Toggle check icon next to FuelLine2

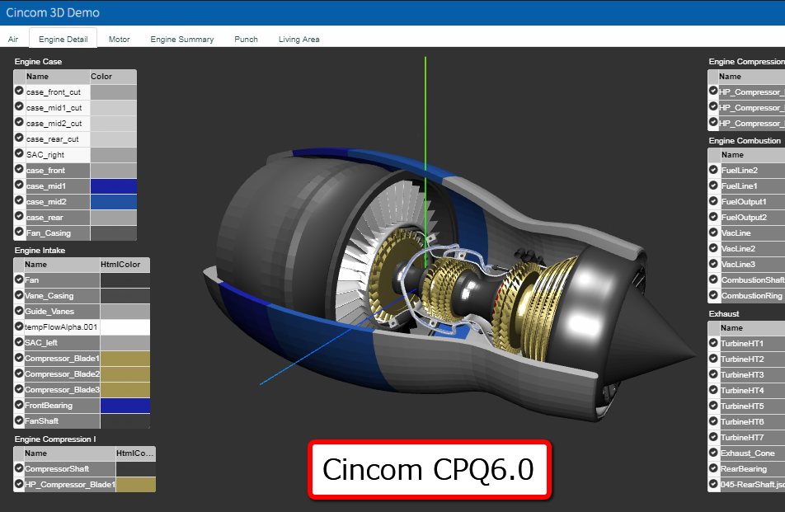[x=714, y=170]
